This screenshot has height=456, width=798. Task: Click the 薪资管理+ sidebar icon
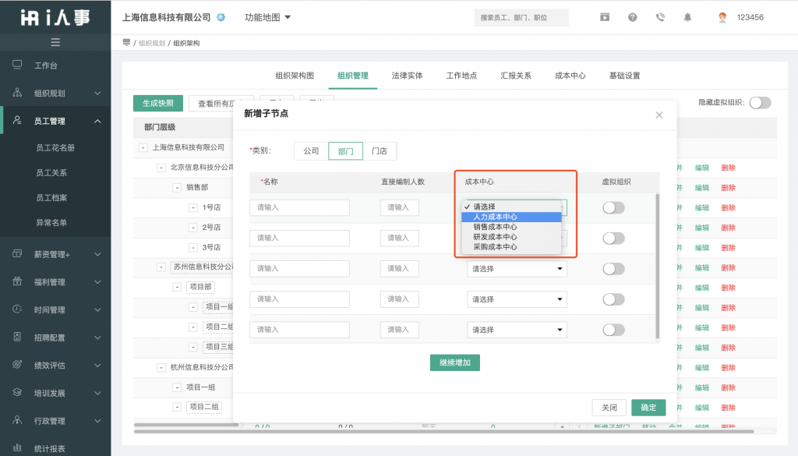pos(17,253)
